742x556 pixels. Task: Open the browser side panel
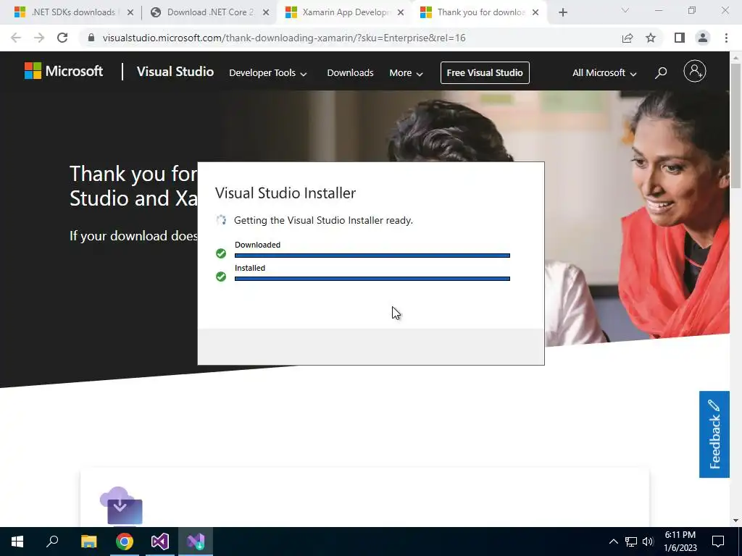(680, 38)
